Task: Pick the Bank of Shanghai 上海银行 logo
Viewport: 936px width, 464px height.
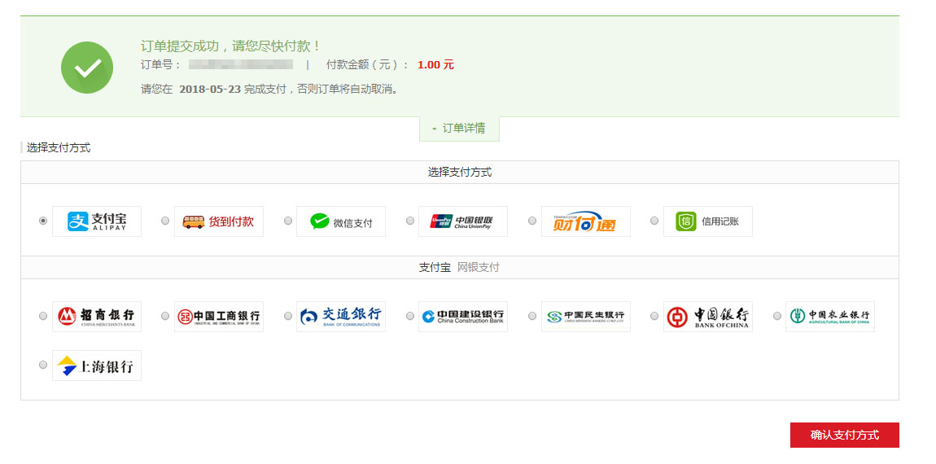Action: click(x=97, y=366)
